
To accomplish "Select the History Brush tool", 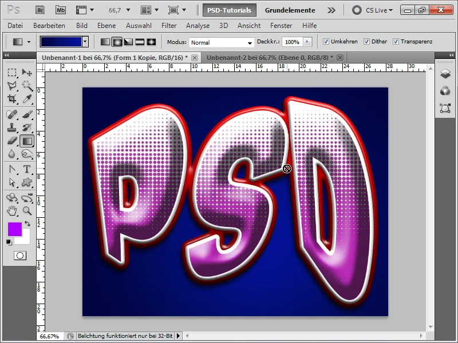I will coord(27,127).
